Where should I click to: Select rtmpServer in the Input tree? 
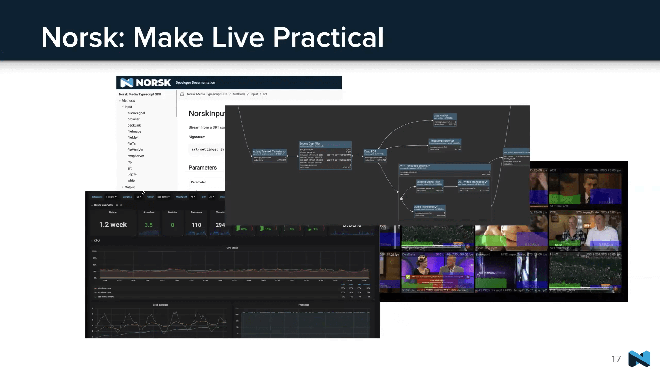[x=136, y=156]
